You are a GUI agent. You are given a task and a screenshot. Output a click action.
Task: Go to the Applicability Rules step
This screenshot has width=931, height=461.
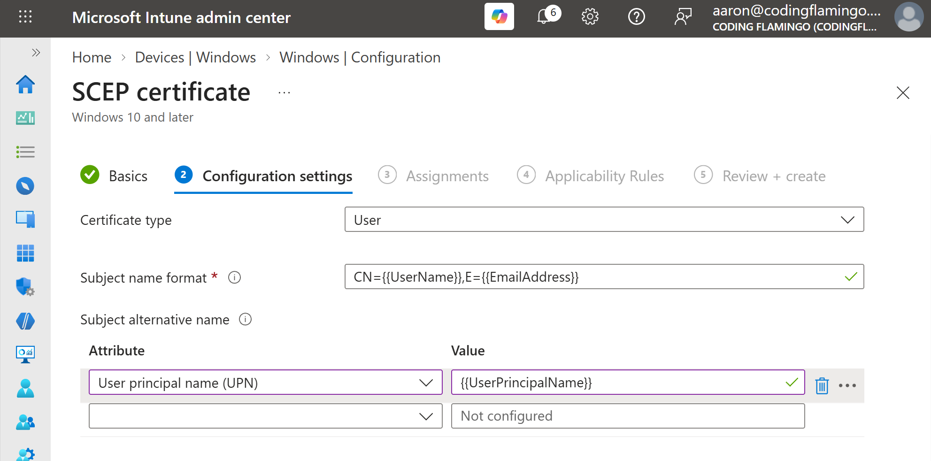pos(591,176)
